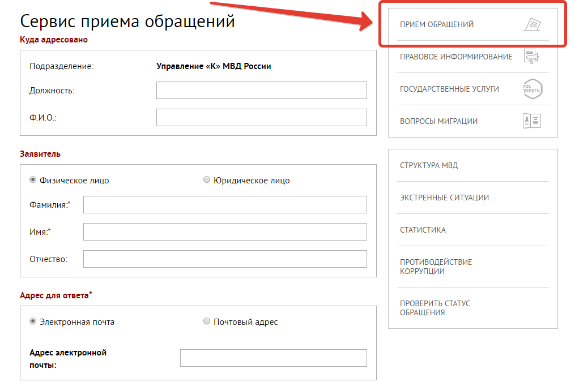575x386 pixels.
Task: Go to Структура МВД link
Action: coord(429,165)
